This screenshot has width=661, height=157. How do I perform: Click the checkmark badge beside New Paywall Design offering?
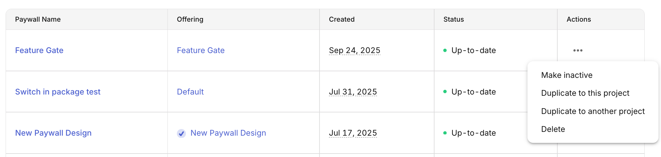tap(181, 133)
